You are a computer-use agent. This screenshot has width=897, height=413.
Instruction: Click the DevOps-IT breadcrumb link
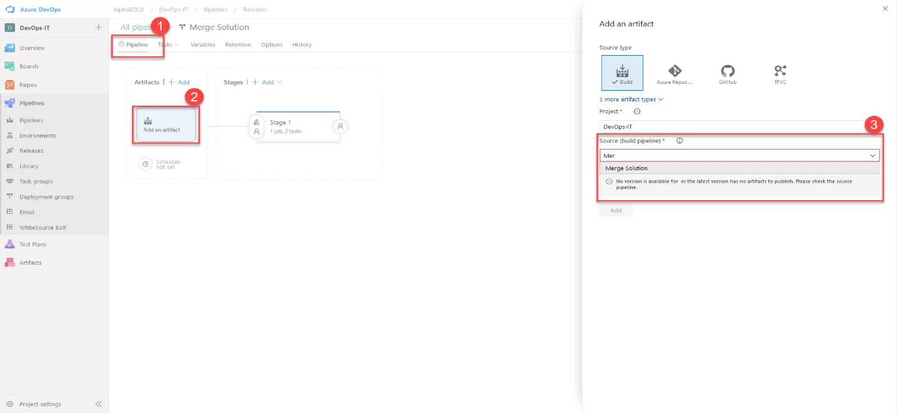coord(174,10)
